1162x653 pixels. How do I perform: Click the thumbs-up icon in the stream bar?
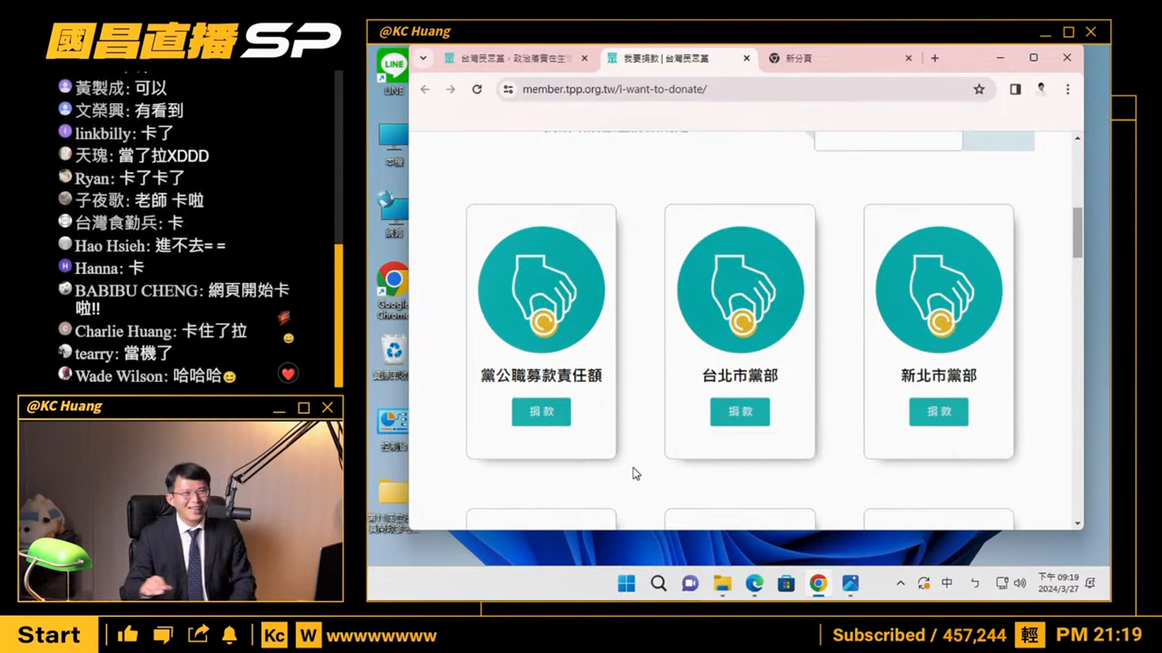pyautogui.click(x=128, y=634)
